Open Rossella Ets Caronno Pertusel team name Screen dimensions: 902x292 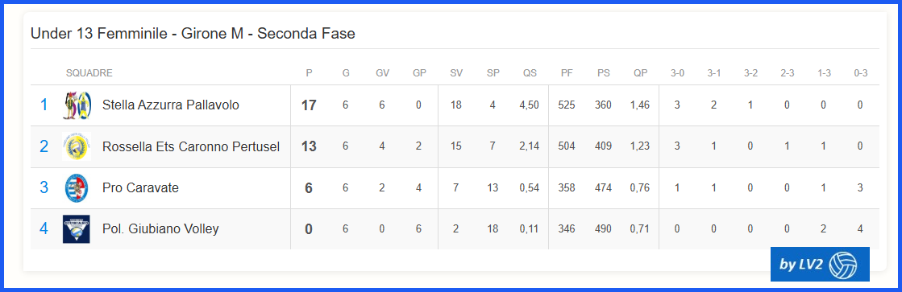coord(191,147)
